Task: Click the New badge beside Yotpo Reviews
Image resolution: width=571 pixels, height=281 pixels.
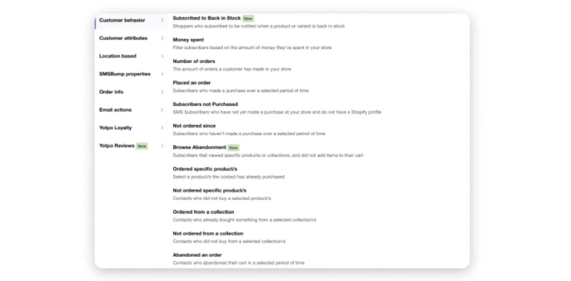Action: (142, 146)
